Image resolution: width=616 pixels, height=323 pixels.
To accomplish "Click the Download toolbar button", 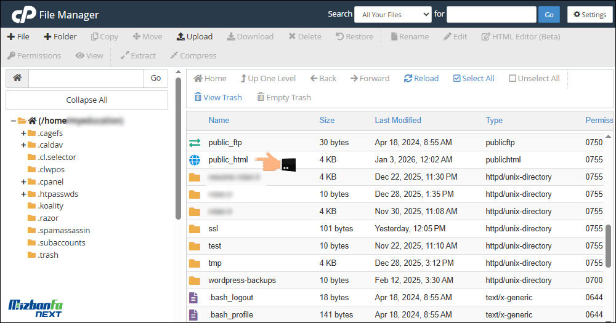I will pyautogui.click(x=250, y=36).
